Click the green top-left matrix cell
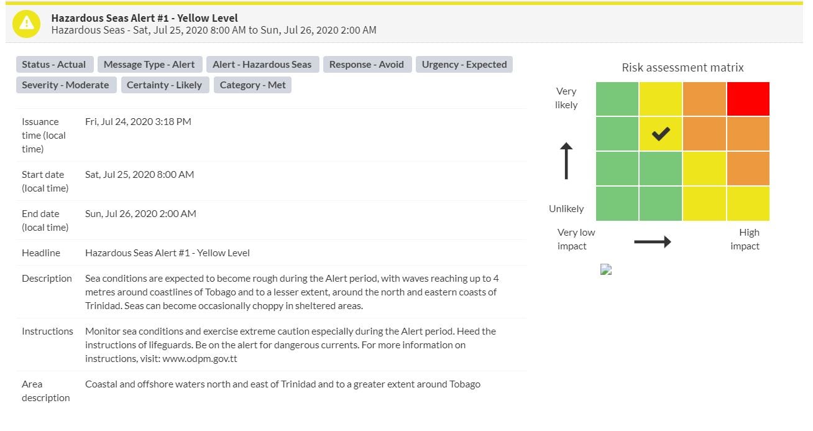 [x=617, y=99]
